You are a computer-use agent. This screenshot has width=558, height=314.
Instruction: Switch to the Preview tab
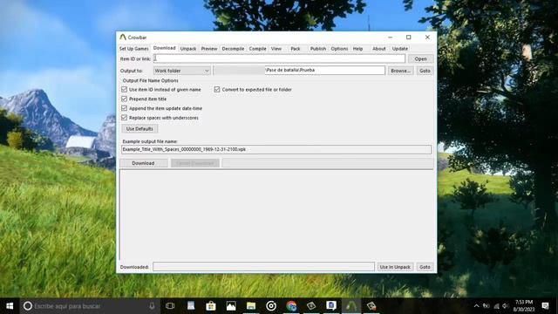[x=209, y=49]
